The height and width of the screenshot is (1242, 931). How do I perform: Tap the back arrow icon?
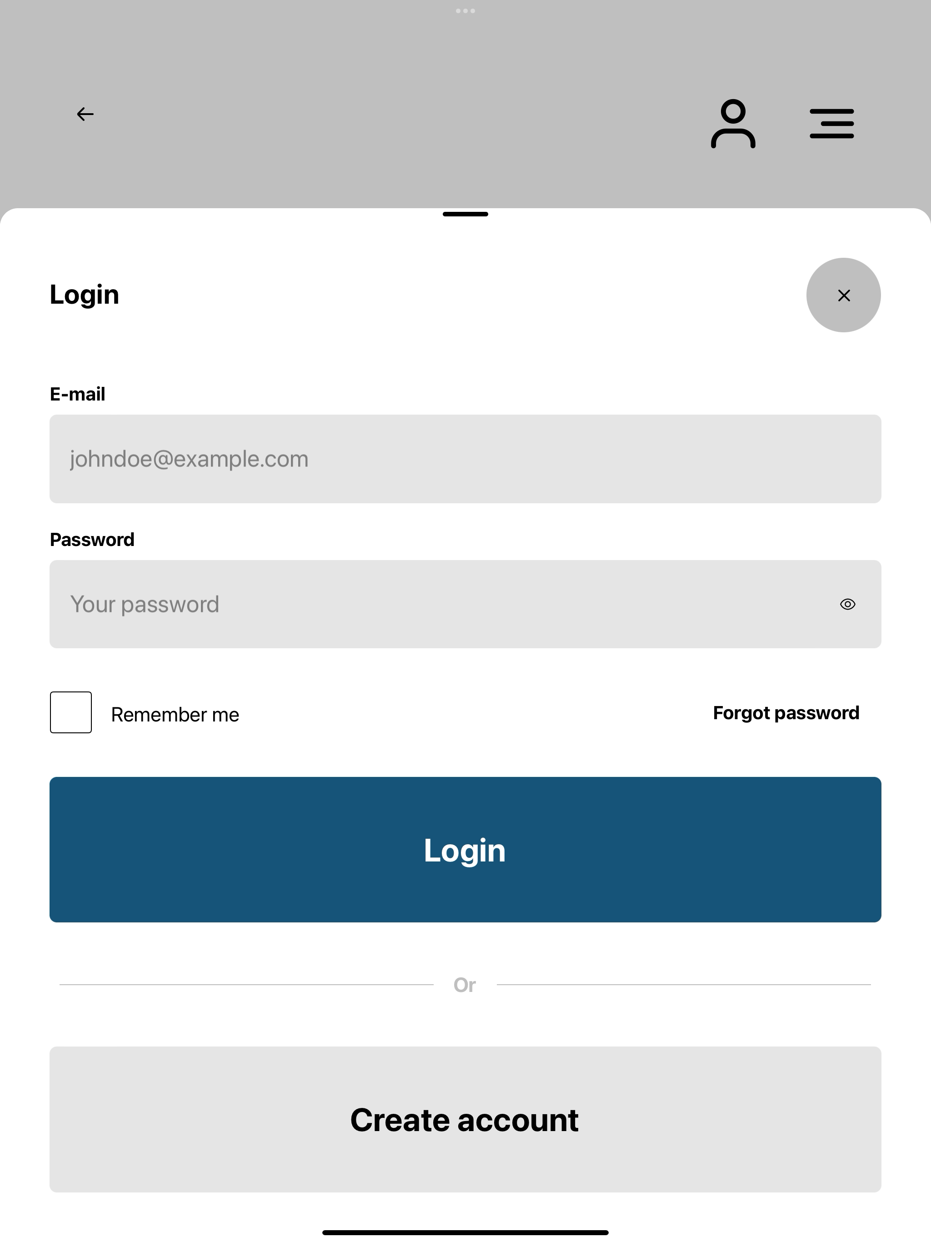pos(85,115)
